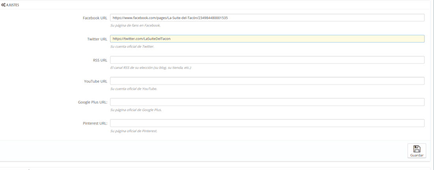Click the 'Twitter URL' field label
434x170 pixels.
(97, 39)
